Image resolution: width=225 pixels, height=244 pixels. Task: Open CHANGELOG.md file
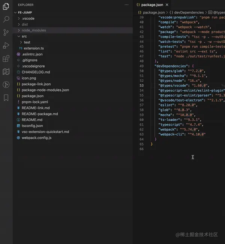pos(73,72)
